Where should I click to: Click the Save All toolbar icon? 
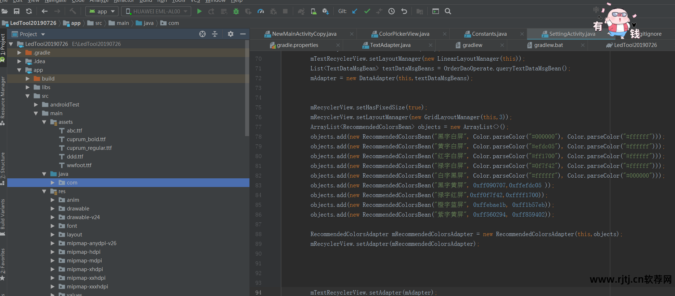[17, 12]
